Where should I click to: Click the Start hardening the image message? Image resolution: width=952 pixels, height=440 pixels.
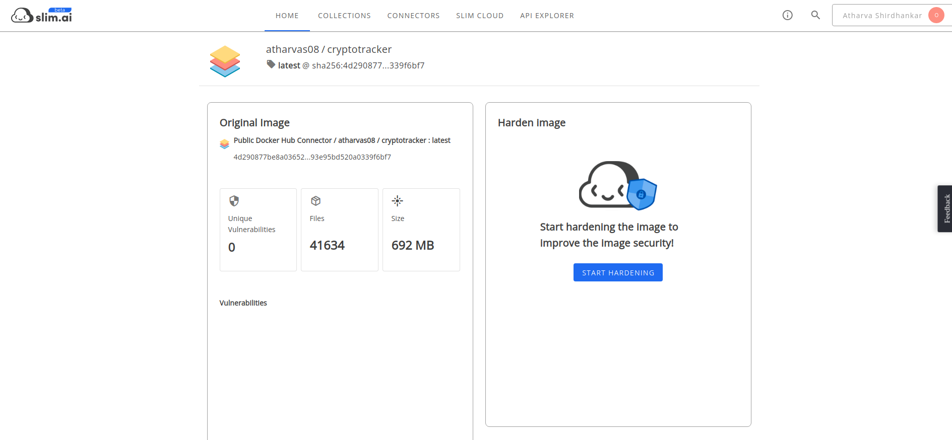point(609,235)
